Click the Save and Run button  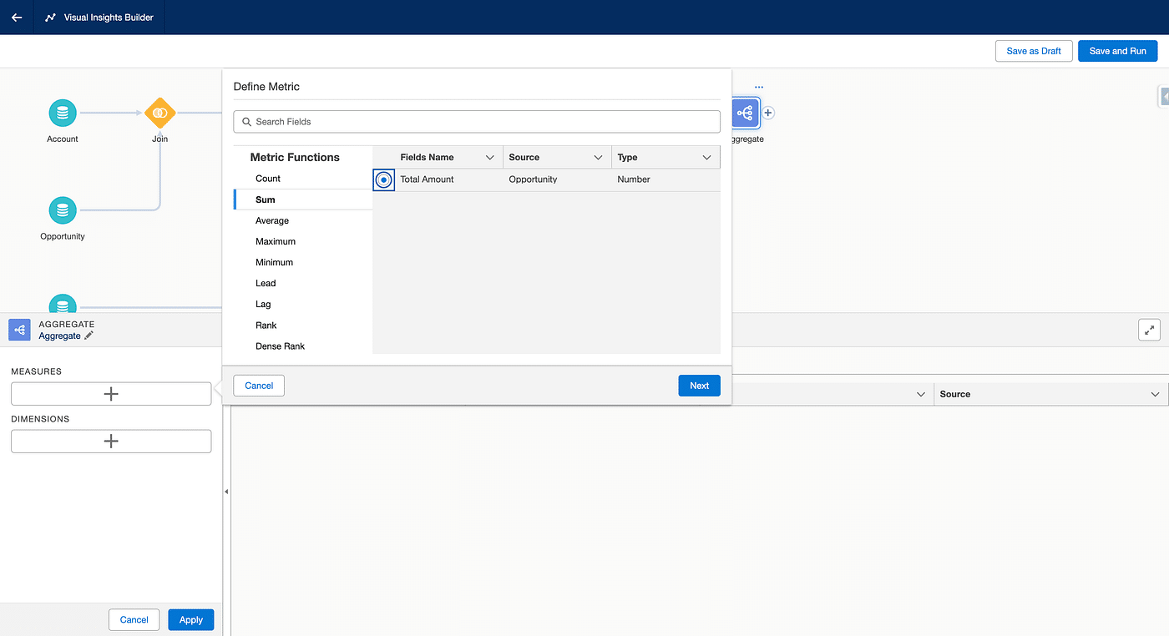click(1117, 51)
